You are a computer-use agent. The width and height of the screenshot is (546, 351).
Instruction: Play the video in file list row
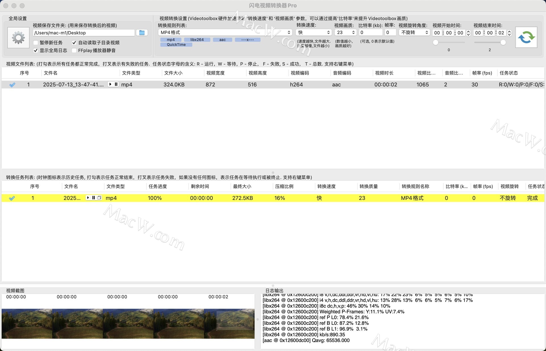(x=110, y=84)
